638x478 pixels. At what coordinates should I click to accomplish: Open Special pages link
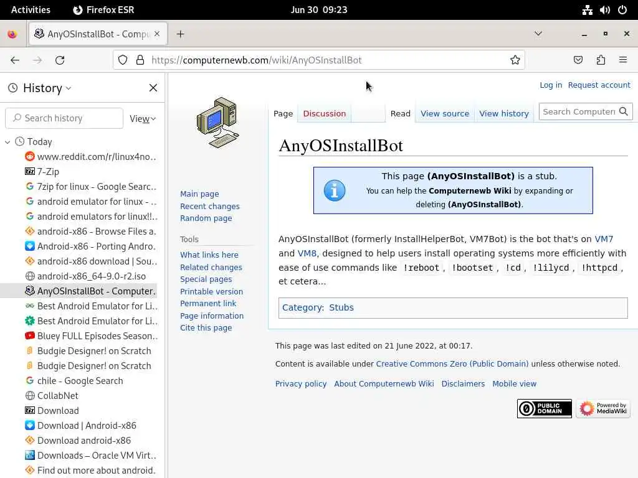coord(206,279)
